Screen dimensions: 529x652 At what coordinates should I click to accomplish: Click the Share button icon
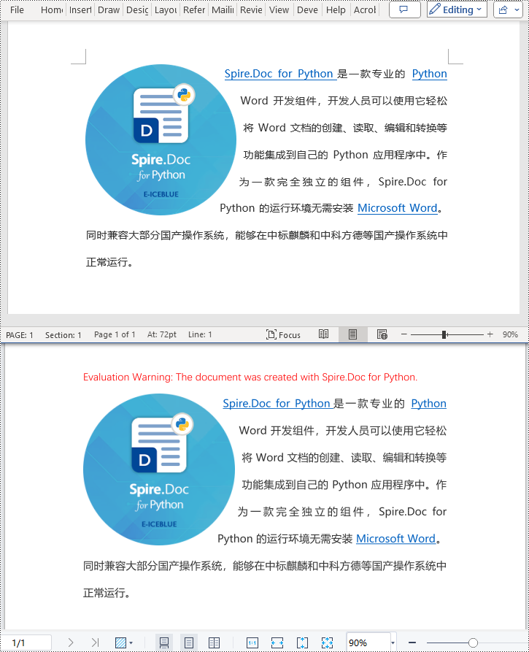(x=503, y=9)
